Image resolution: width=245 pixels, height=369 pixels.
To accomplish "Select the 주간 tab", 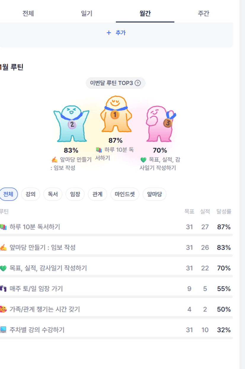I will (x=204, y=13).
